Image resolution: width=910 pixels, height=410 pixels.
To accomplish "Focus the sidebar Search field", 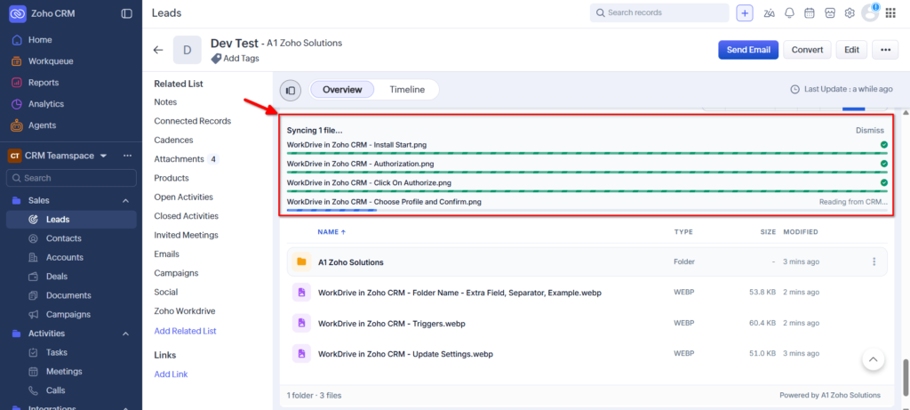I will click(x=71, y=178).
